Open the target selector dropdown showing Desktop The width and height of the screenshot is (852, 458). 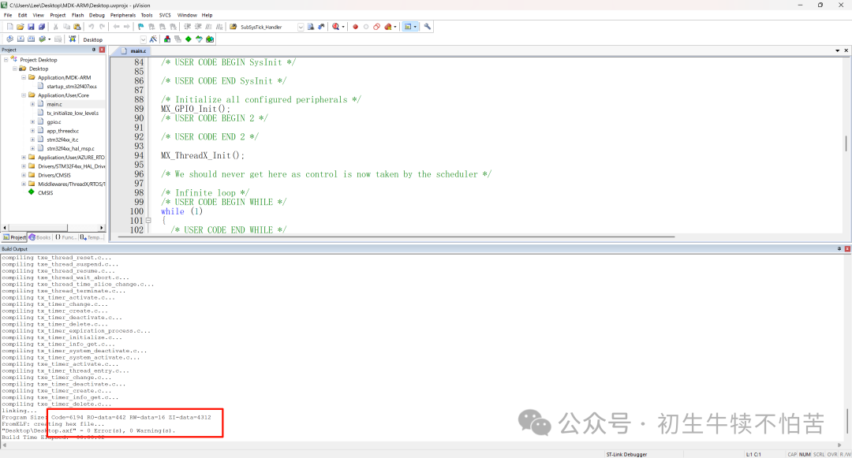(x=143, y=39)
